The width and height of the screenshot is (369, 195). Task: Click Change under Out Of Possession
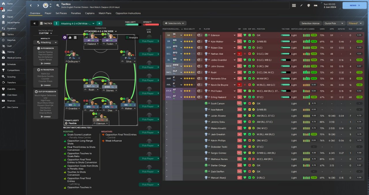[x=46, y=116]
